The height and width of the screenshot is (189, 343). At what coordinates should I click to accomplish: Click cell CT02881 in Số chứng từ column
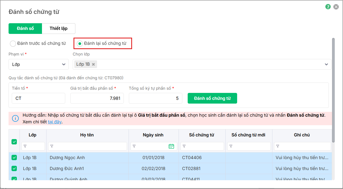coord(191,169)
